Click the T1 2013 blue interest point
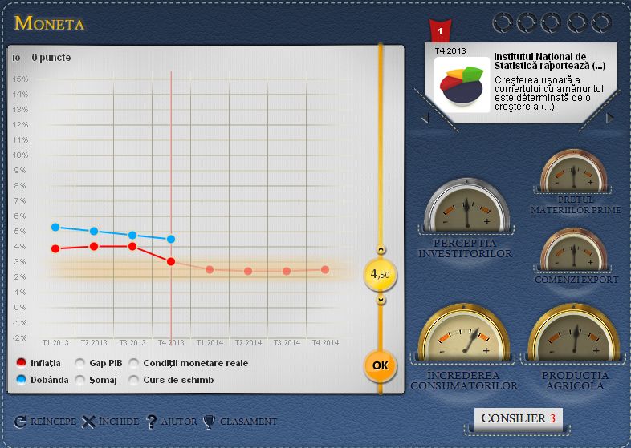631x448 pixels. tap(55, 227)
